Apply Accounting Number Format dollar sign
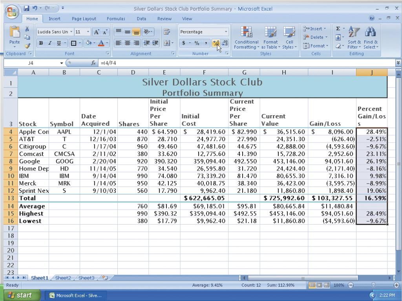The height and width of the screenshot is (301, 402). point(184,43)
